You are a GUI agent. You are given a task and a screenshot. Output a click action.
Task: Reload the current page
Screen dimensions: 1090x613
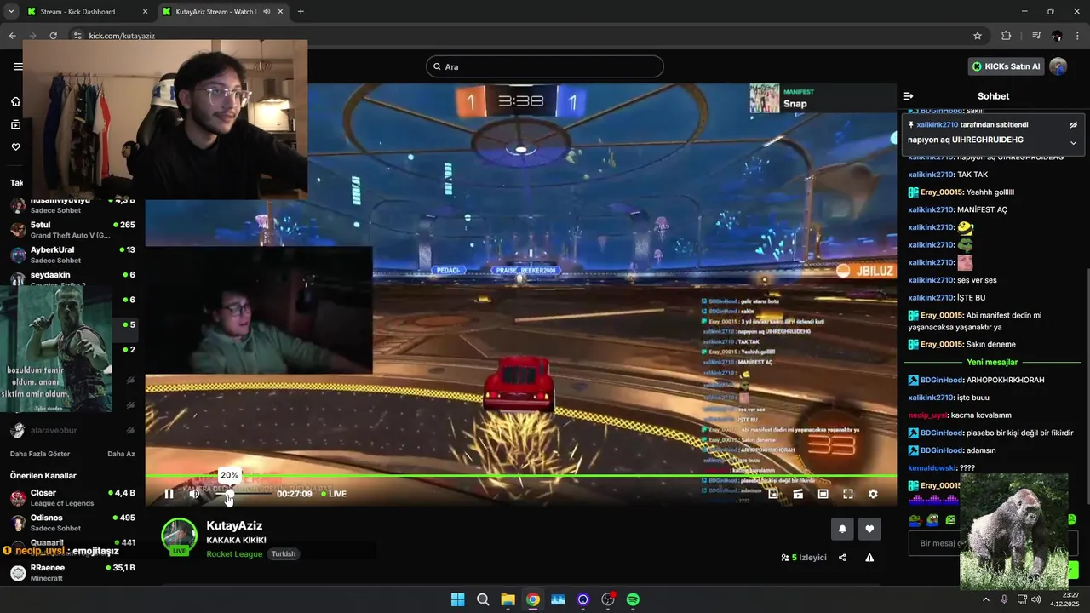pos(53,36)
